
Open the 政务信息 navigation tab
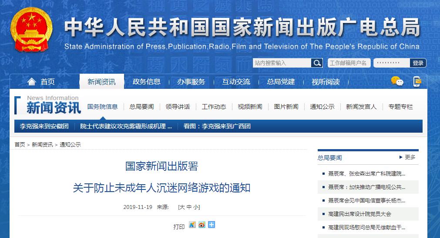147,82
